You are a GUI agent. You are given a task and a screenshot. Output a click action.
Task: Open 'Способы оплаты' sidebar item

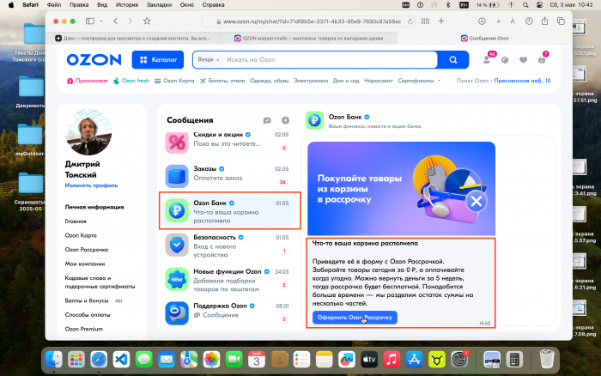point(88,315)
